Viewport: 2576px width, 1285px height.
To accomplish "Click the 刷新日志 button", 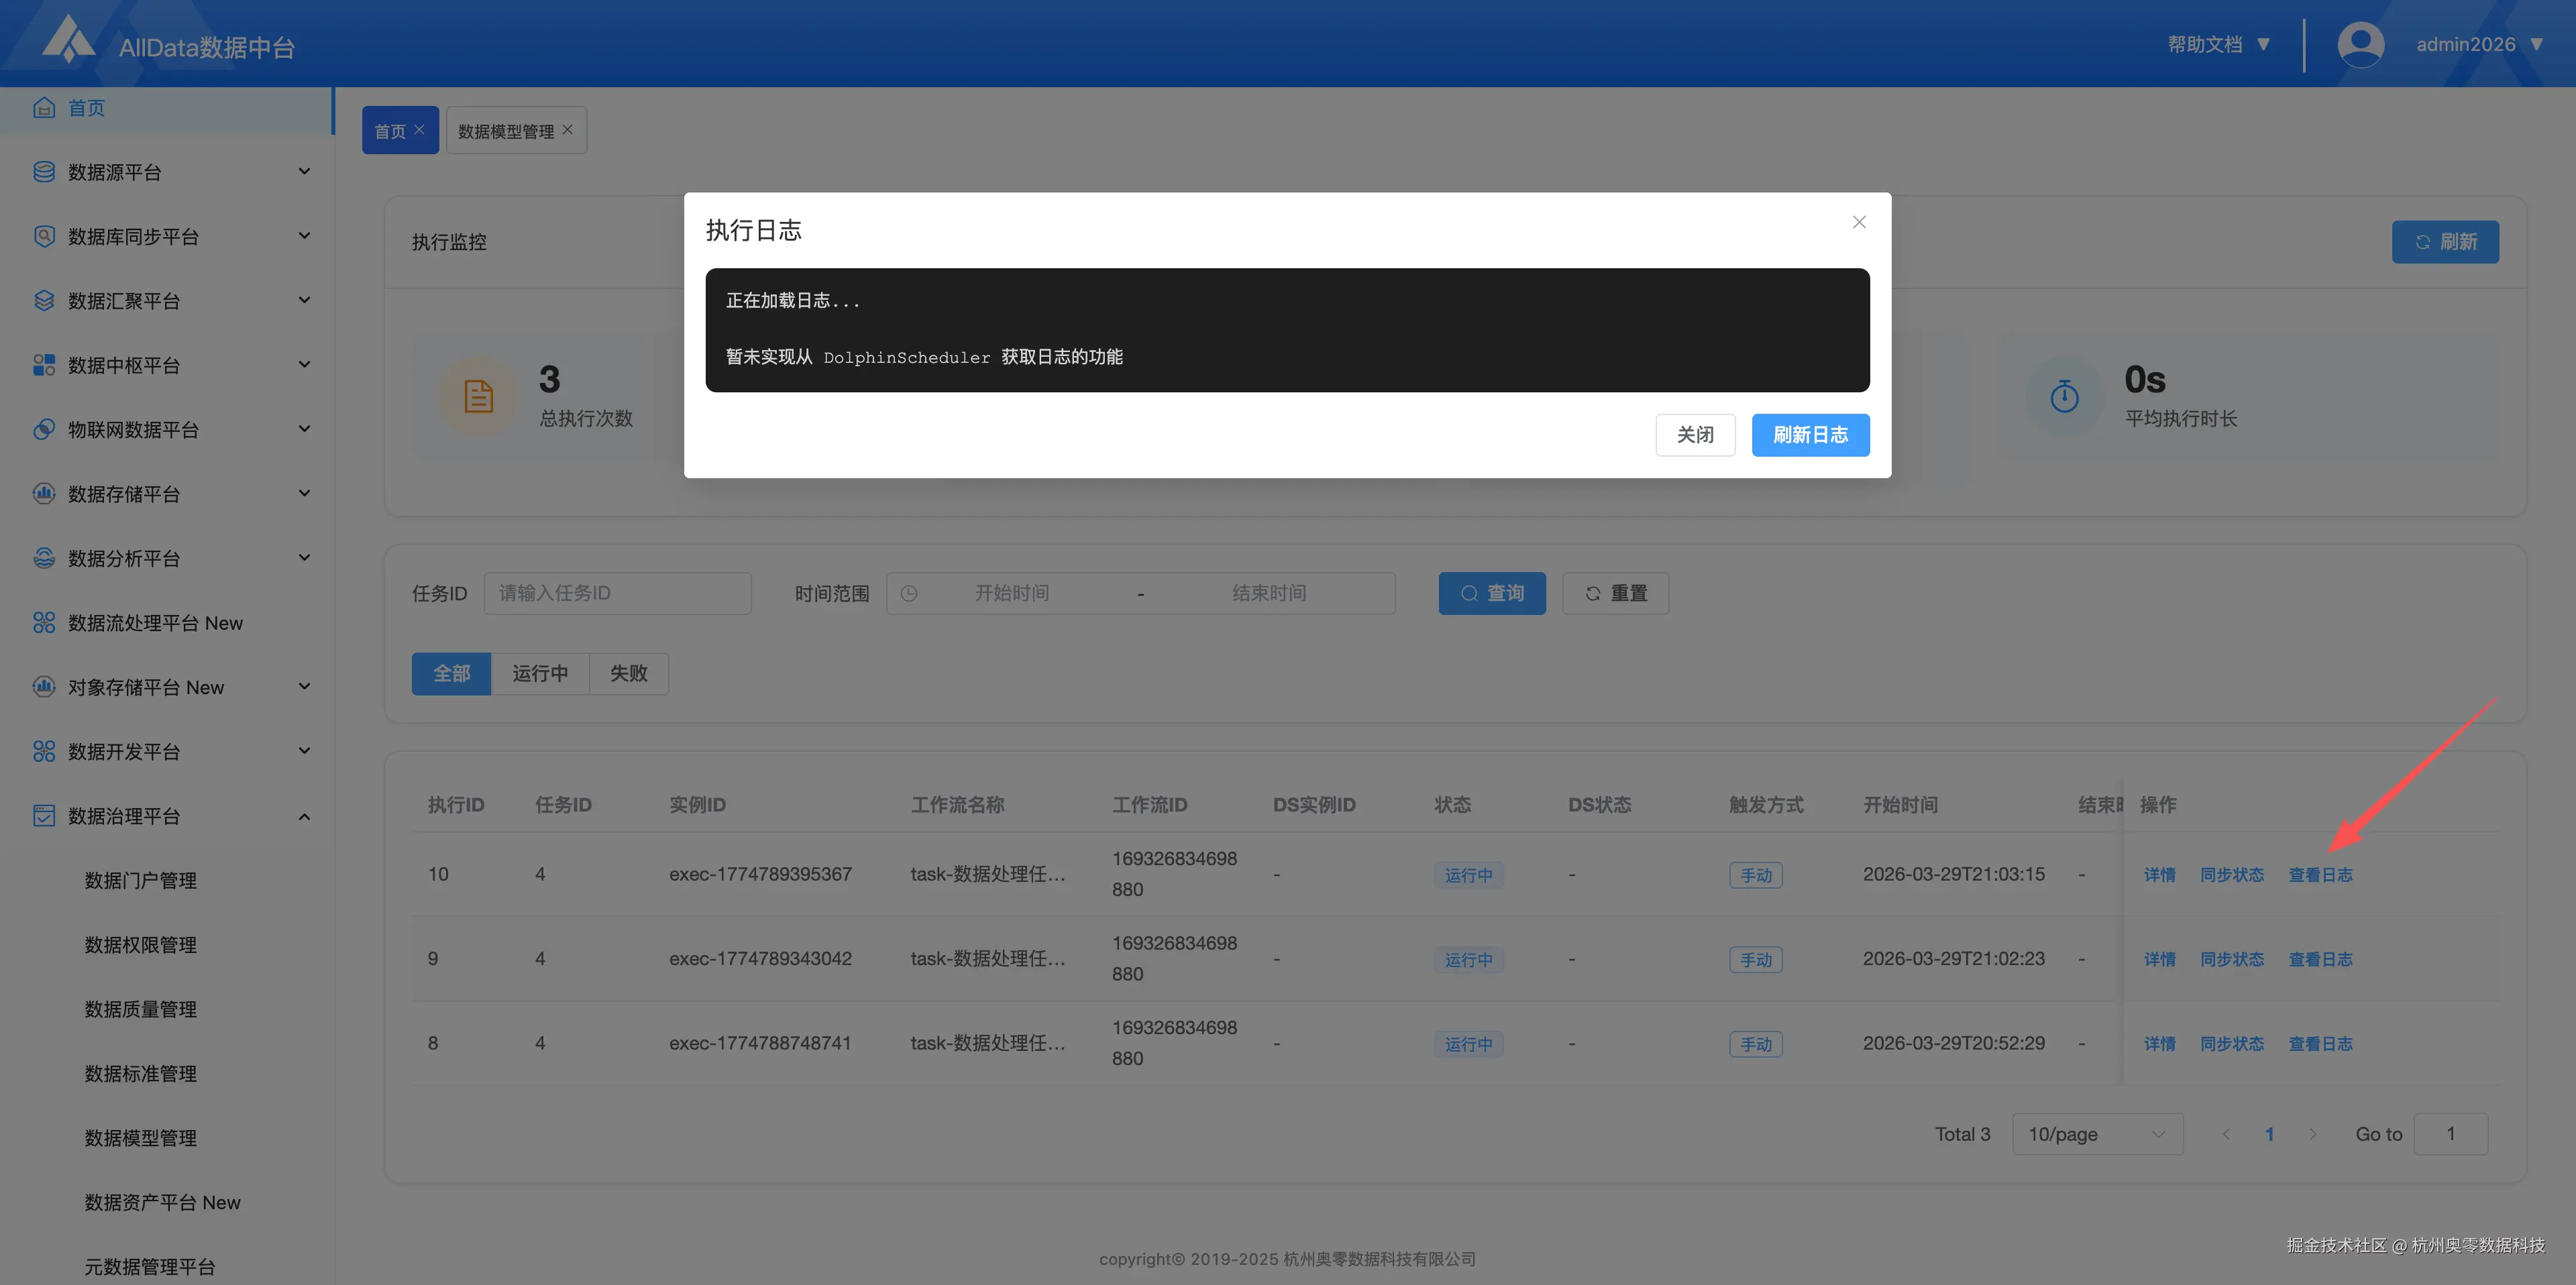I will point(1810,435).
